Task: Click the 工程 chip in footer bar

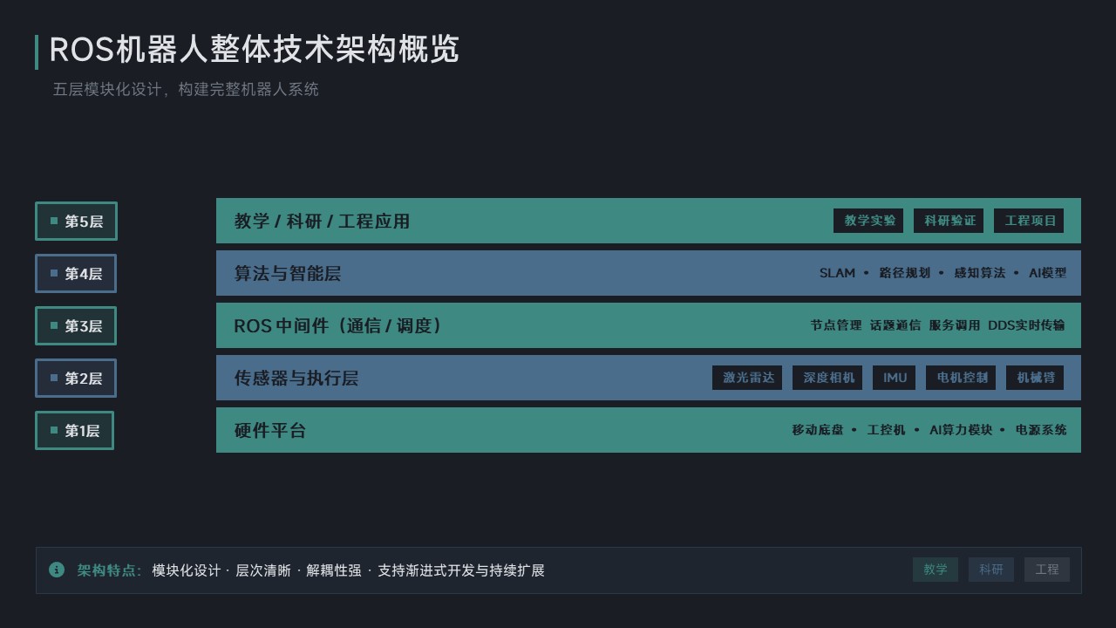Action: (1047, 570)
